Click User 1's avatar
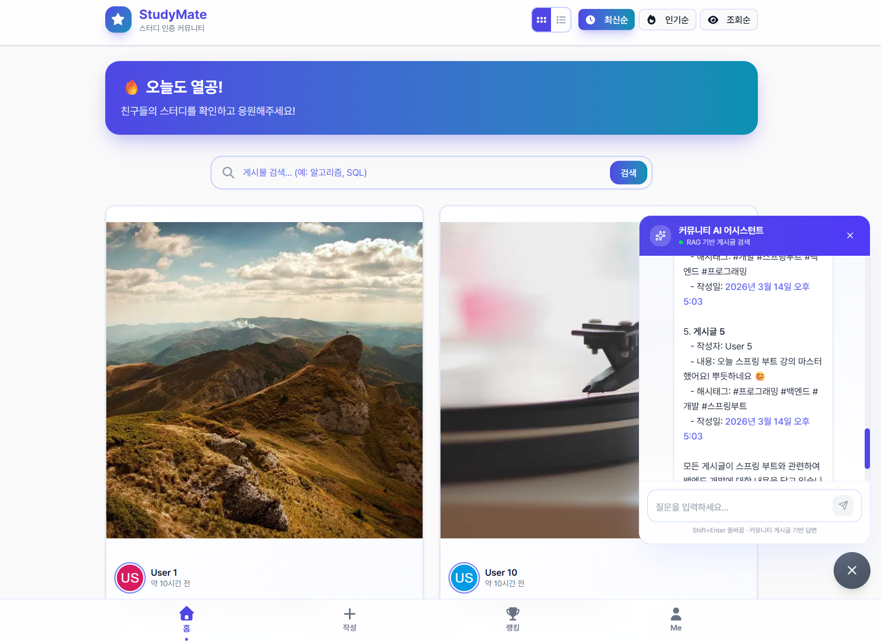The height and width of the screenshot is (641, 881). pos(130,578)
